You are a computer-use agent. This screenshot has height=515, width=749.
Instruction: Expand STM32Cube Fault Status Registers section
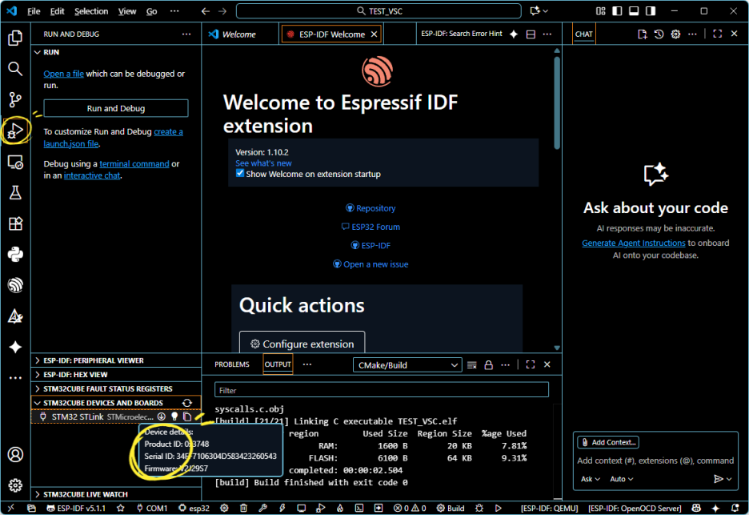(116, 388)
